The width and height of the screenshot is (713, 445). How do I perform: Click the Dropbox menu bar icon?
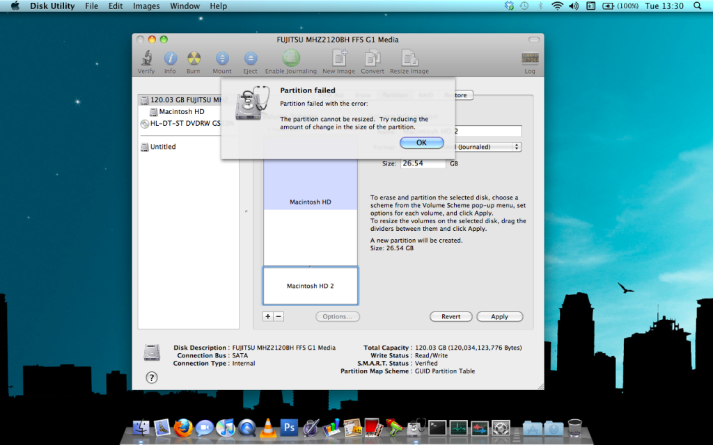point(509,6)
